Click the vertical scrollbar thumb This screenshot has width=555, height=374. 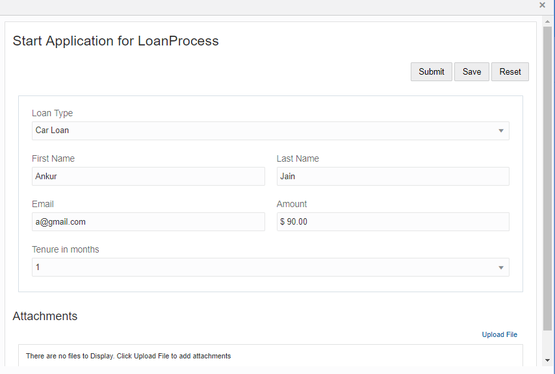[548, 175]
